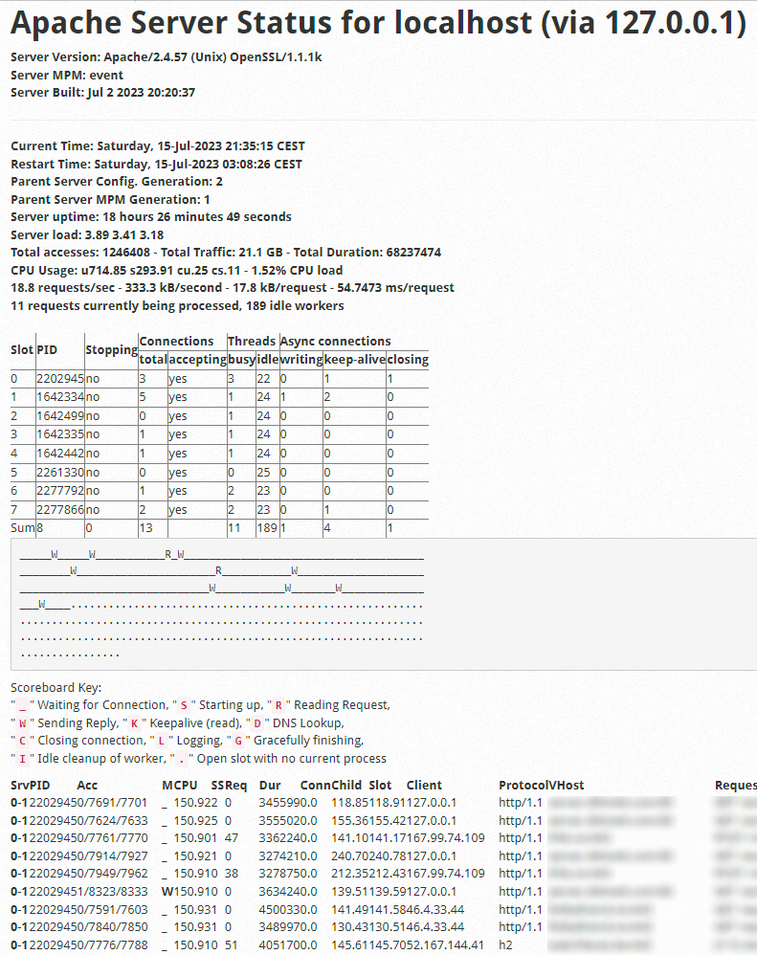757x955 pixels.
Task: Select the 'h2' protocol cell
Action: click(x=505, y=945)
